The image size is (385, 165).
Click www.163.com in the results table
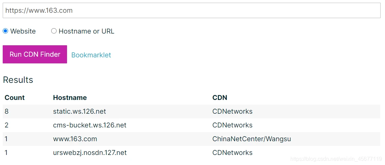(x=75, y=139)
